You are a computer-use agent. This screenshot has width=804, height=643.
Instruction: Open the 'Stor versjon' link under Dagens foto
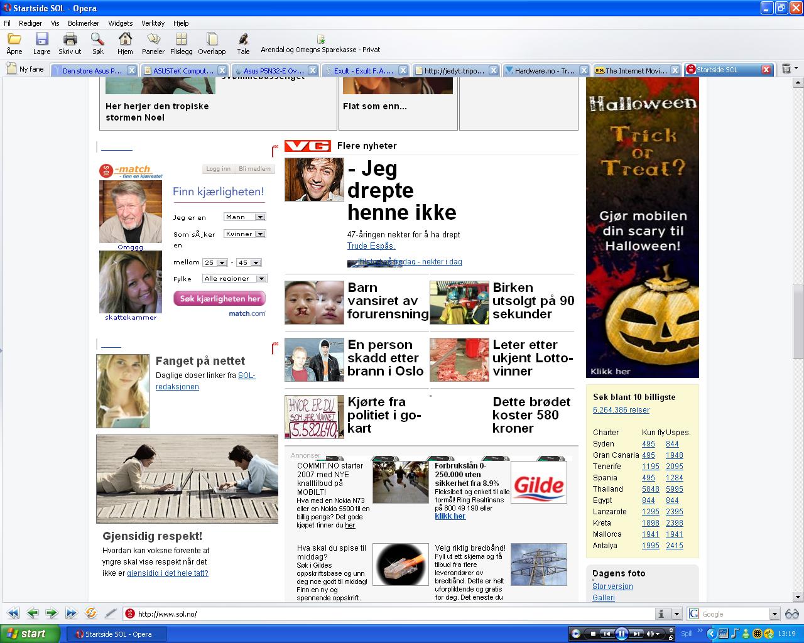(x=612, y=586)
